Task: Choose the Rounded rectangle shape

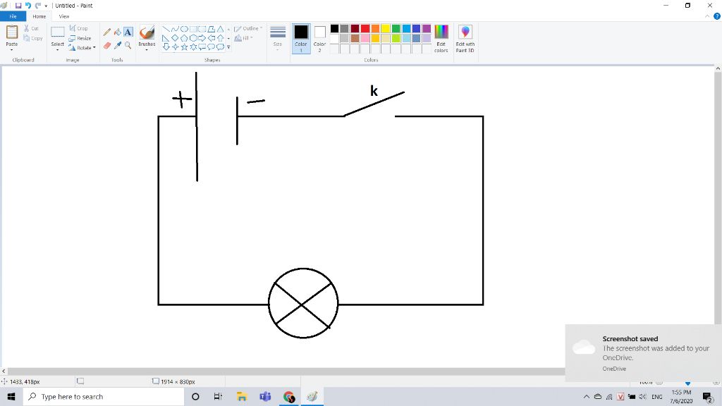Action: [x=202, y=29]
